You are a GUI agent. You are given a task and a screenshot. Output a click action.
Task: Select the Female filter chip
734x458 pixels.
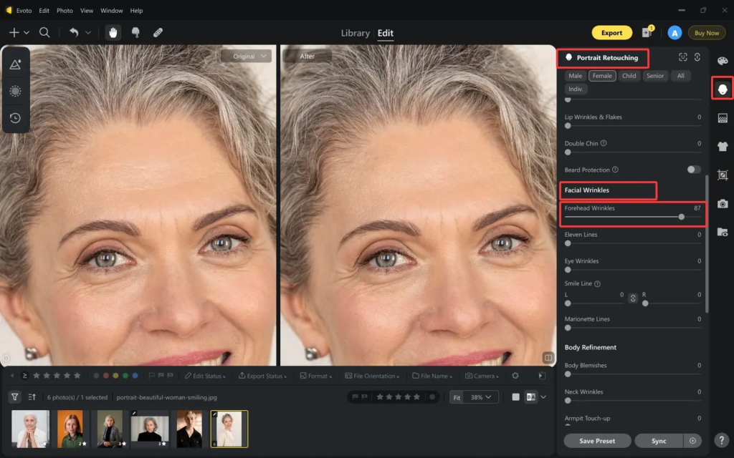click(602, 76)
